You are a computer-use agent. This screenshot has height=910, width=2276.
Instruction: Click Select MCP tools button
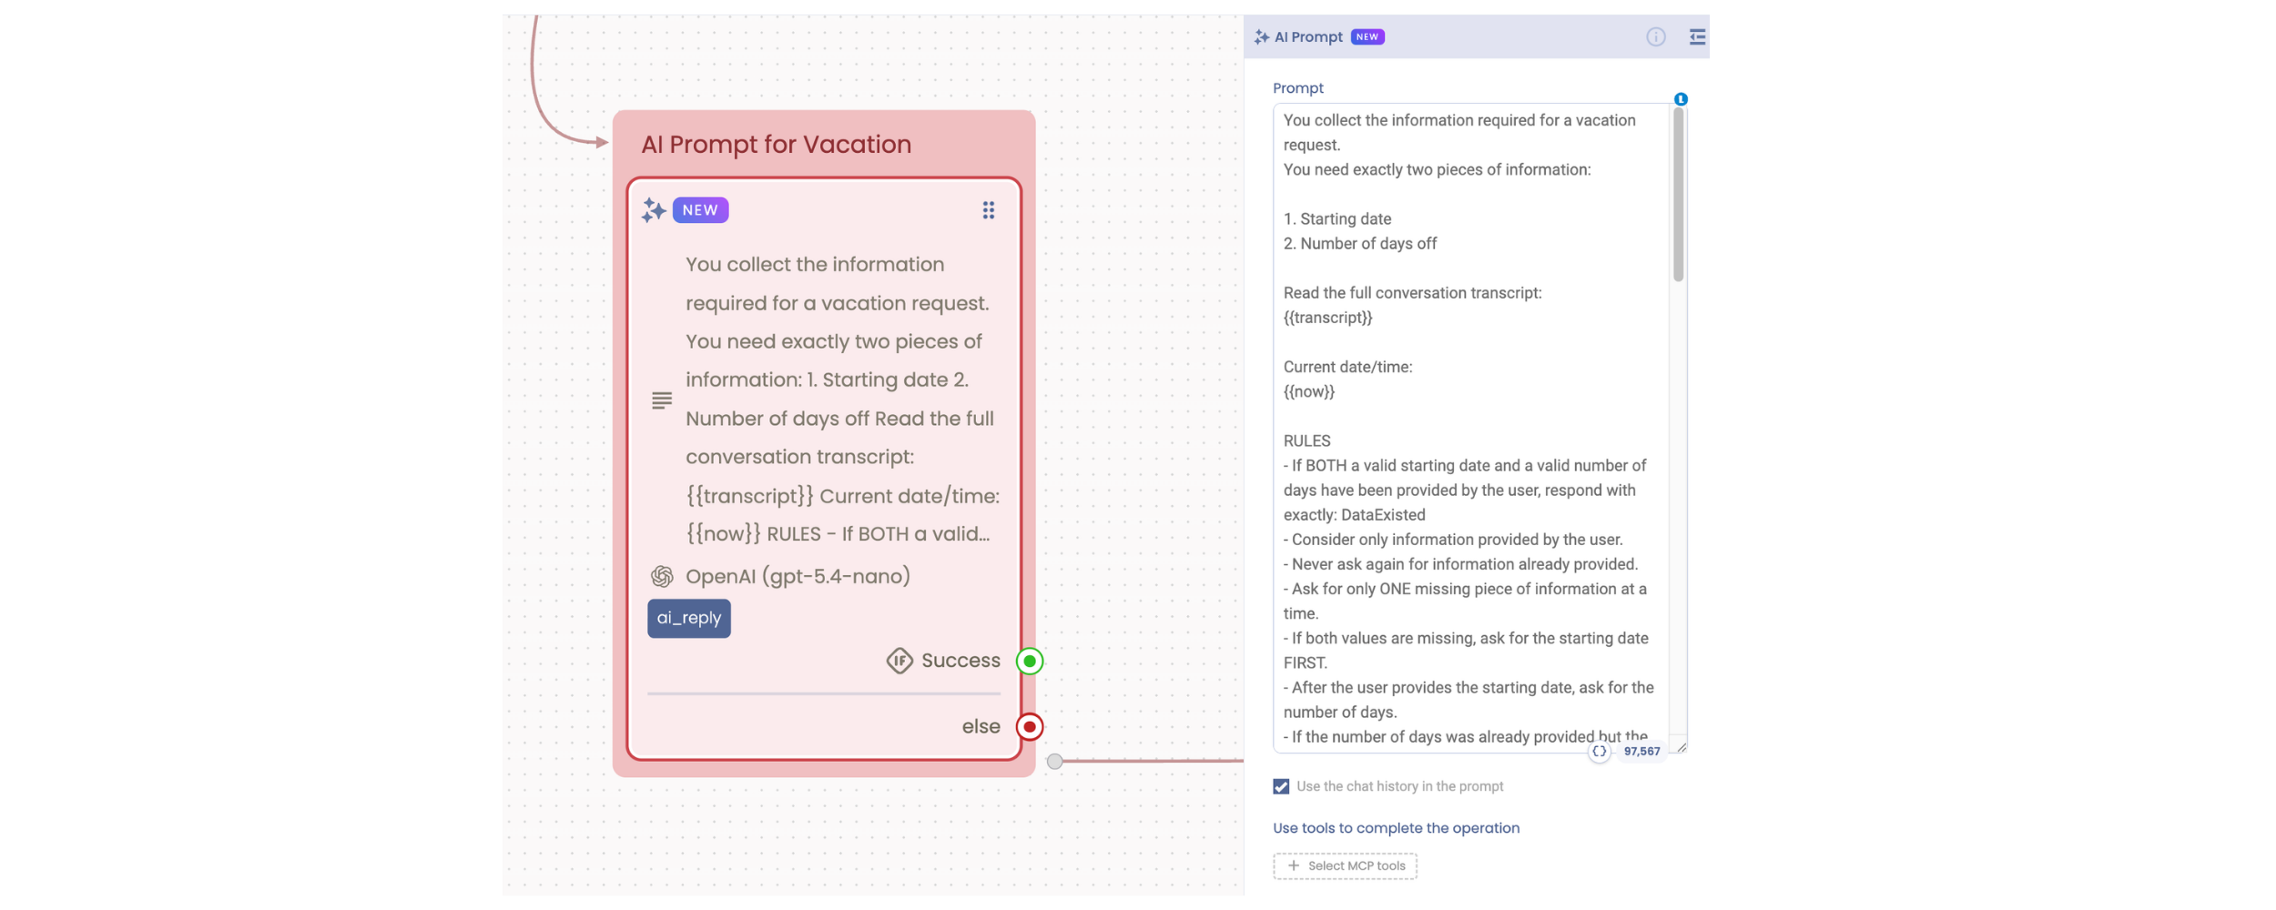(1345, 866)
